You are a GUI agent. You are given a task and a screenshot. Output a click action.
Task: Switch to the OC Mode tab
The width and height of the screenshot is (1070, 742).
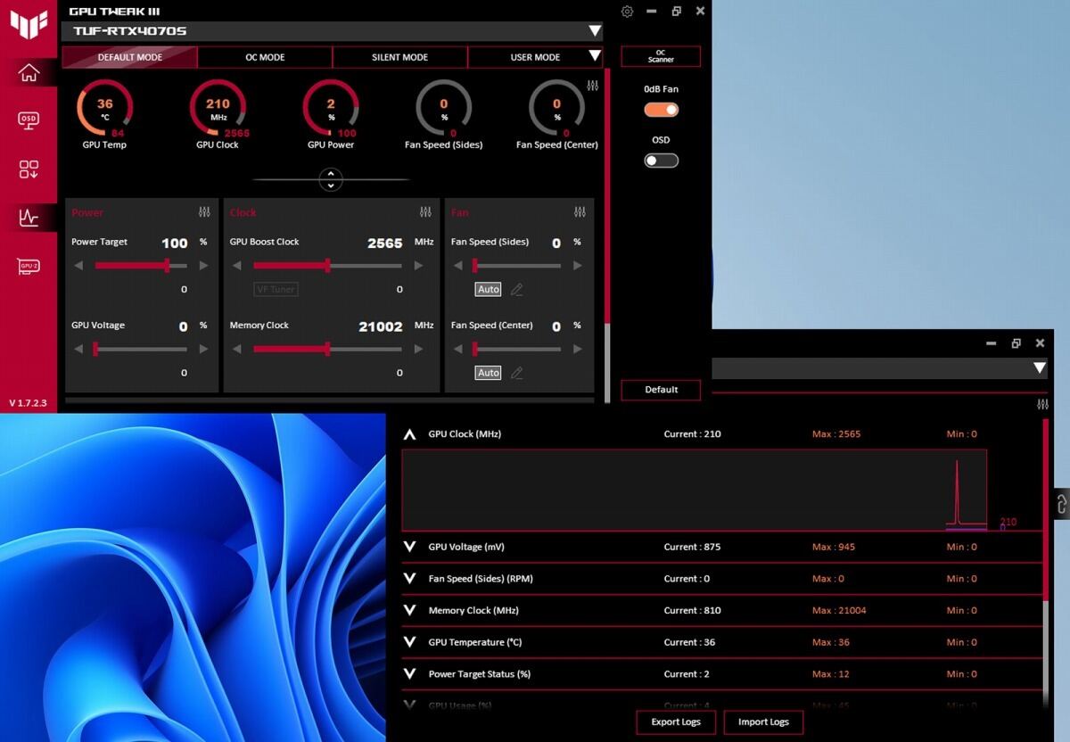pyautogui.click(x=265, y=57)
